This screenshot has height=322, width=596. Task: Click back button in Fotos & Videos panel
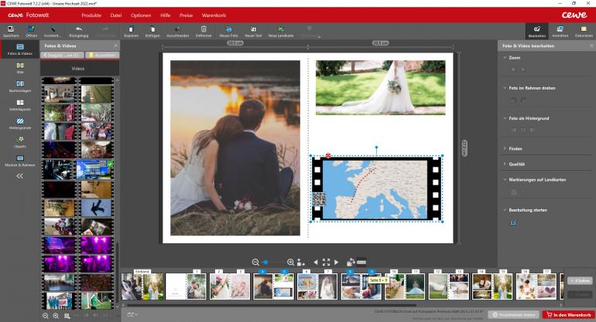tap(63, 55)
